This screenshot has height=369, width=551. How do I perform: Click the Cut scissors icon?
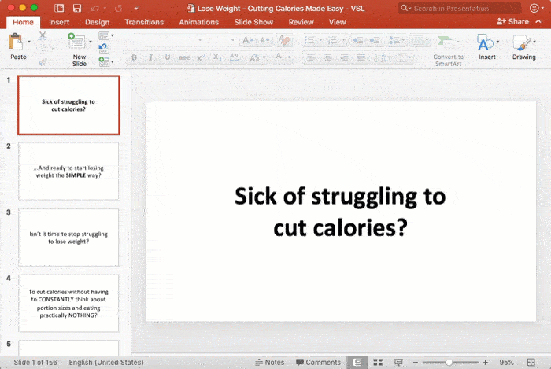pyautogui.click(x=43, y=35)
